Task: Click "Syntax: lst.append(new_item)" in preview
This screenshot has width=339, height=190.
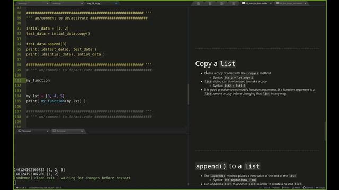Action: [235, 180]
